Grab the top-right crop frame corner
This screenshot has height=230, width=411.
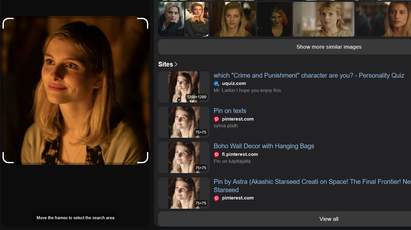click(143, 23)
